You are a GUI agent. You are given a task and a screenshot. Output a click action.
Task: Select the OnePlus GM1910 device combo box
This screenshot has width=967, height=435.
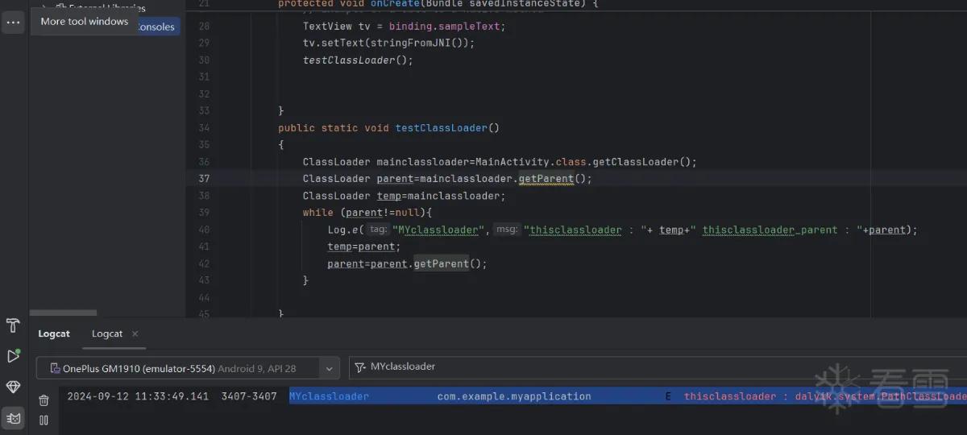tap(188, 368)
